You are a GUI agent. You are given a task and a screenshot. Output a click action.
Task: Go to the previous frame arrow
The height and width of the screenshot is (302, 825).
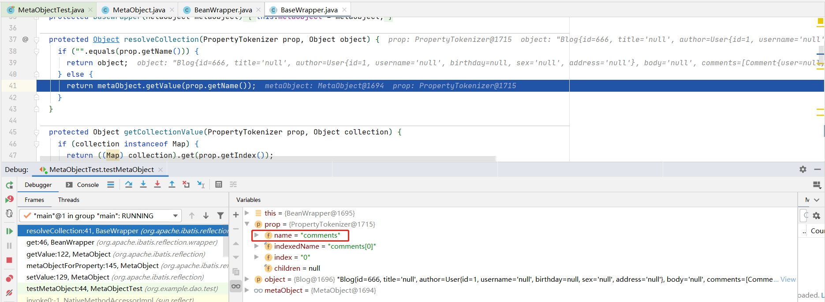192,216
